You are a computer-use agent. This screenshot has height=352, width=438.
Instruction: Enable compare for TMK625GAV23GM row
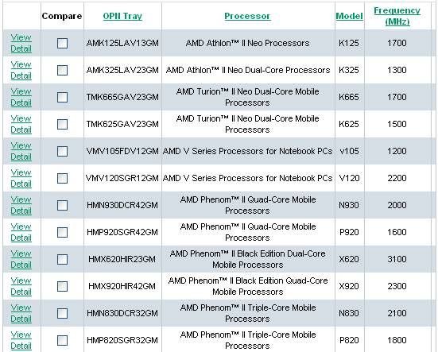62,124
